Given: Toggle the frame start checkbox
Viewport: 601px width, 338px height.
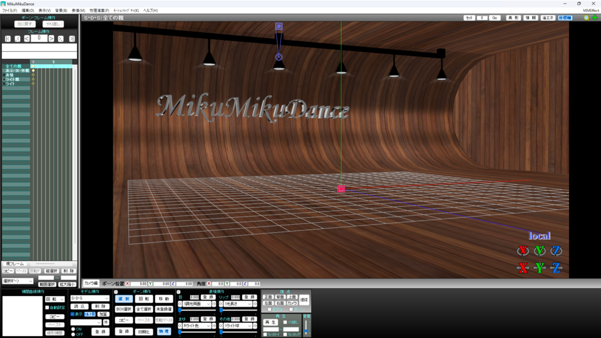Looking at the screenshot, I should 265,334.
